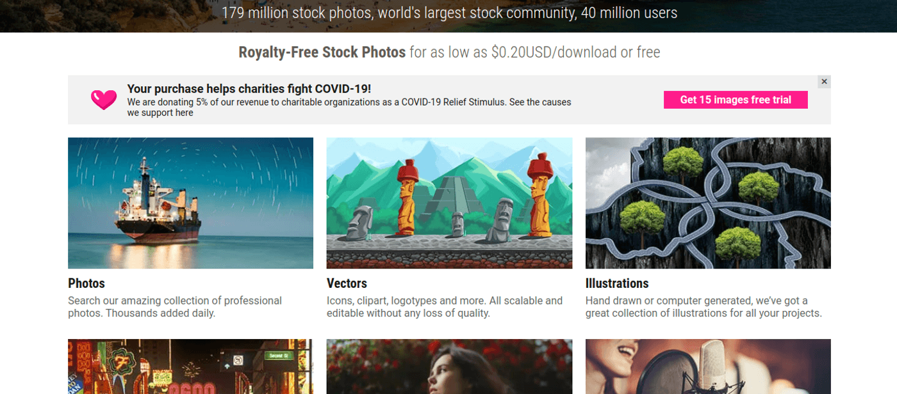Open the neon city street thumbnail
Viewport: 897px width, 394px height.
pyautogui.click(x=190, y=366)
